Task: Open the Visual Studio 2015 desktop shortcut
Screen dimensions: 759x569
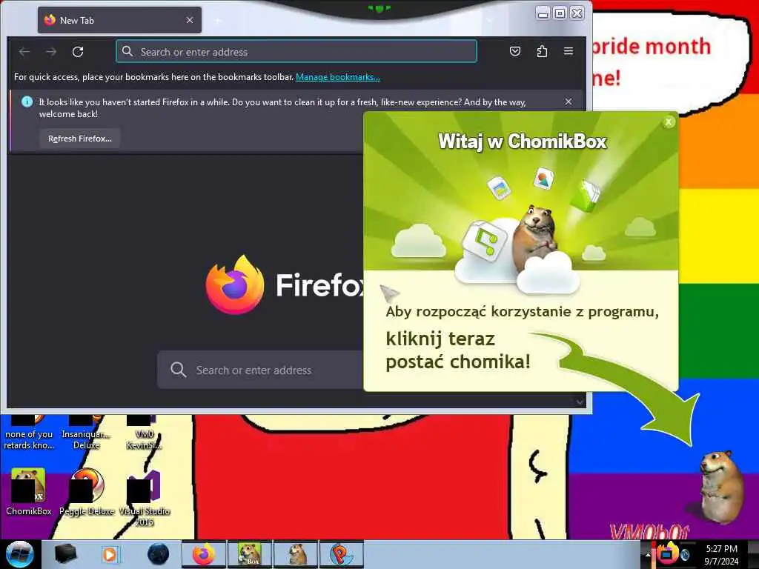Action: (x=145, y=497)
